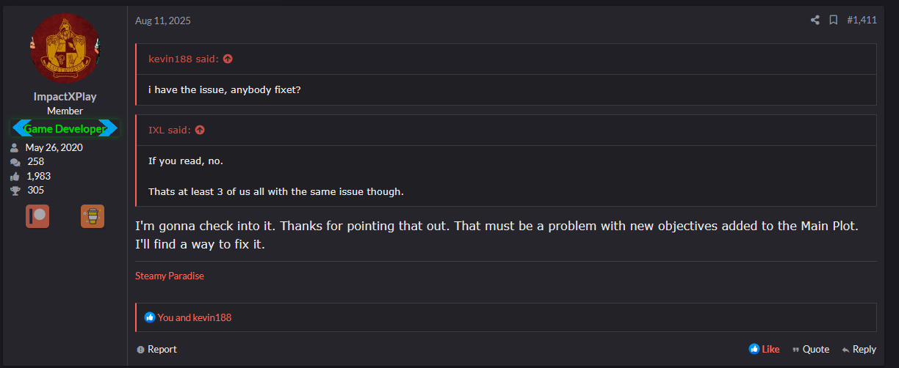Jump to kevin188's original post via arrow icon
Viewport: 899px width, 368px height.
(228, 59)
